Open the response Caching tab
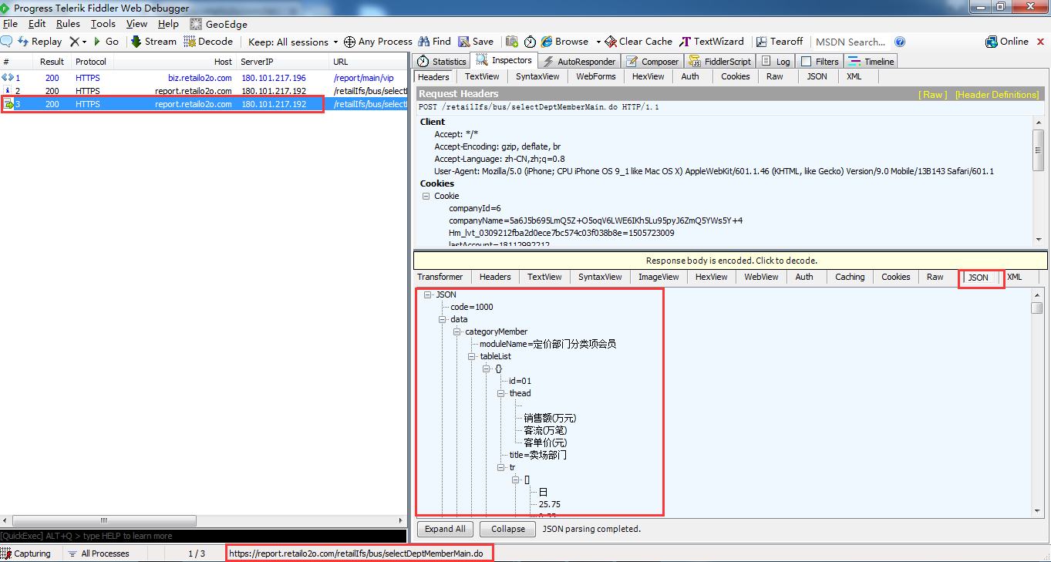This screenshot has height=562, width=1051. (850, 277)
